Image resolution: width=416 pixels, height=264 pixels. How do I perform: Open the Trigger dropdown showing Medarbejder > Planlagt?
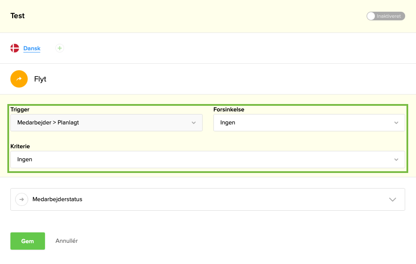106,123
